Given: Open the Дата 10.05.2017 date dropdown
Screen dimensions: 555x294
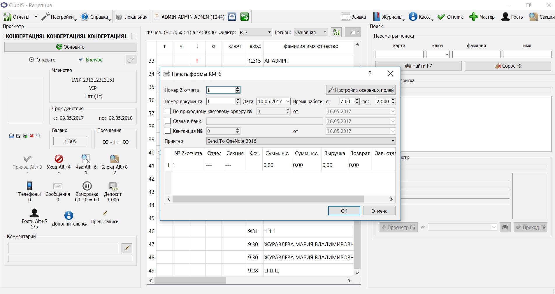Looking at the screenshot, I should click(288, 101).
